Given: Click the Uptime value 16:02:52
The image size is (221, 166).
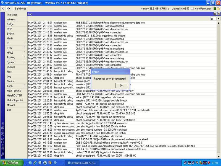Looking at the screenshot, I should click(x=185, y=9).
